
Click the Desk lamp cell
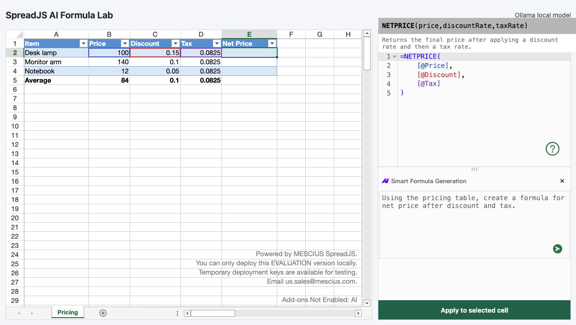[56, 53]
